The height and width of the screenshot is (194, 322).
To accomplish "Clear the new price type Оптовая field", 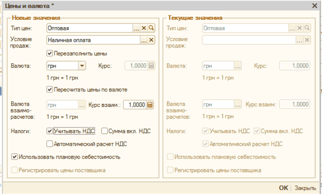I will tap(144, 28).
